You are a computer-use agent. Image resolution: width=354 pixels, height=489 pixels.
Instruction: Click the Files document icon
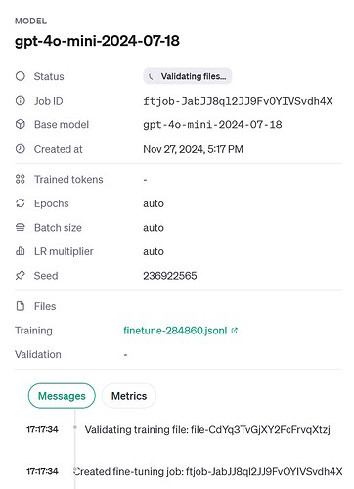tap(21, 306)
